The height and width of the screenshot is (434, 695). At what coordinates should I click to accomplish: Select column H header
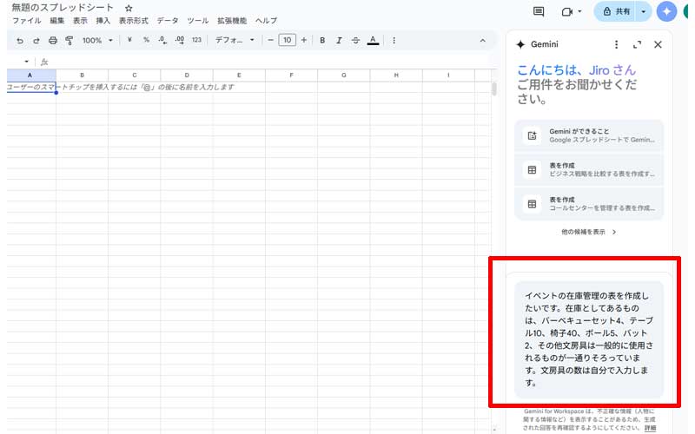[x=396, y=76]
